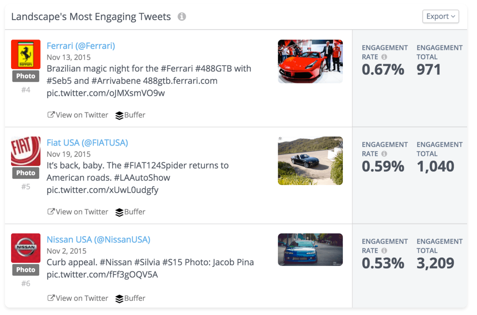Click the Ferrari tweet text about Brazilian magic night

coord(149,81)
